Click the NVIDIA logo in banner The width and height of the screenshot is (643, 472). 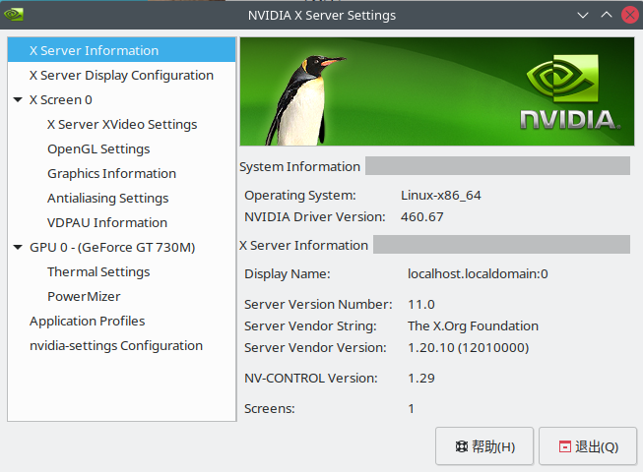tap(569, 92)
